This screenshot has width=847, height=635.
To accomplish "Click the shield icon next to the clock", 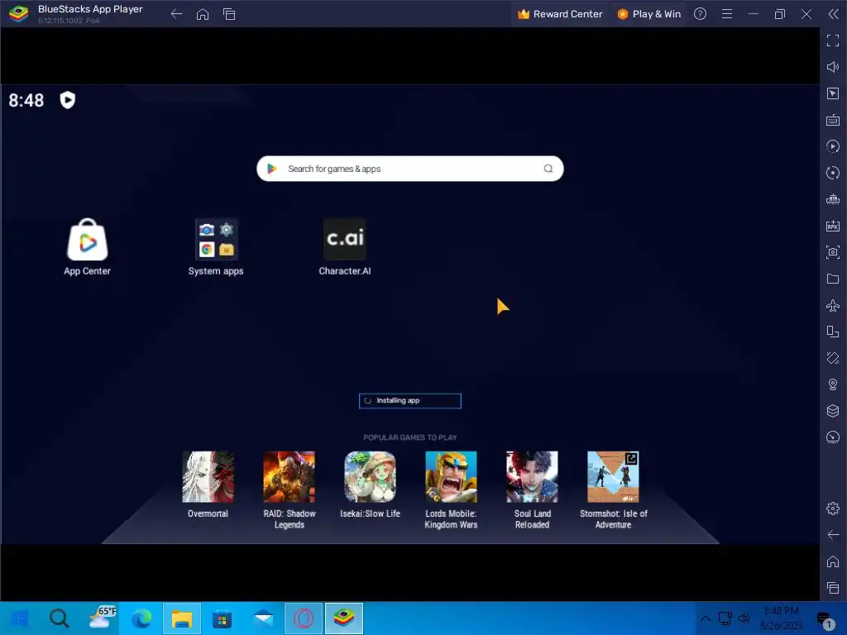I will (x=68, y=100).
